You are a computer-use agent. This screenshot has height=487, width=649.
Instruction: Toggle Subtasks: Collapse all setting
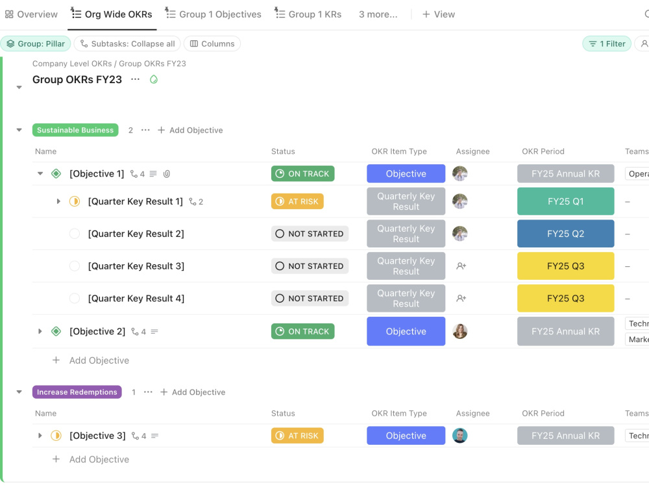tap(127, 44)
